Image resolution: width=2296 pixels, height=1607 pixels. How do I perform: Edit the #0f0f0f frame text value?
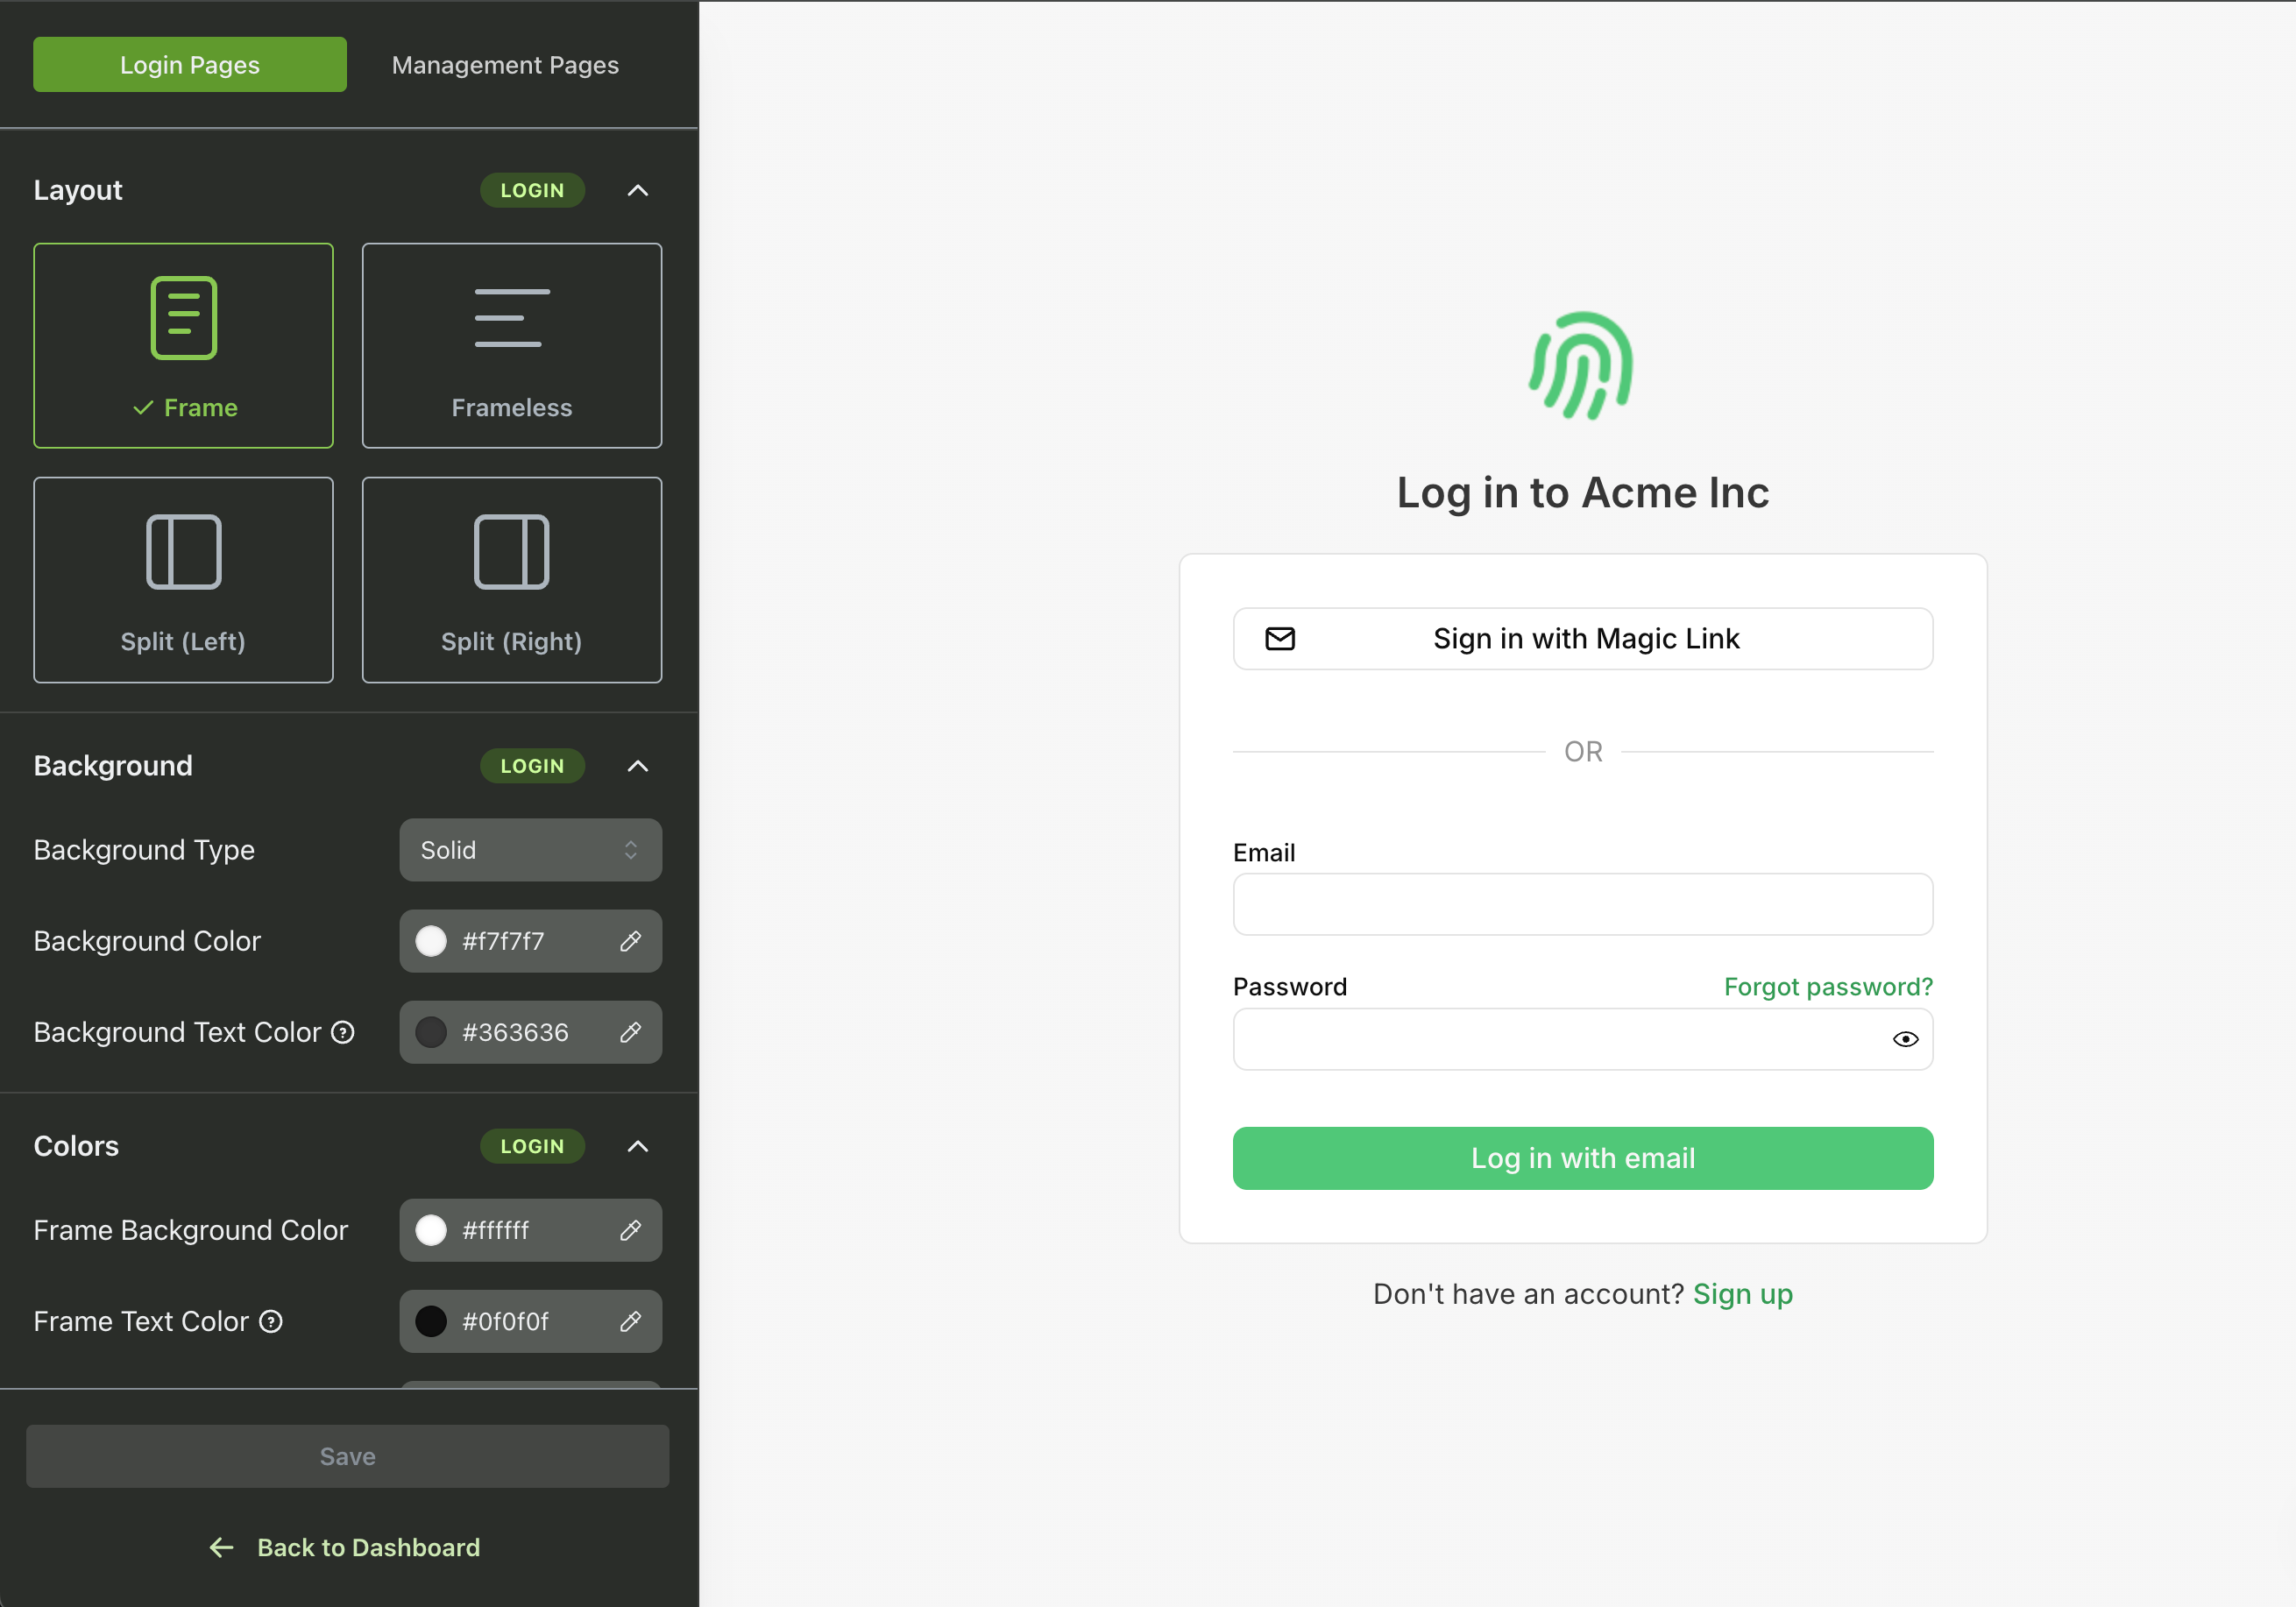coord(505,1321)
